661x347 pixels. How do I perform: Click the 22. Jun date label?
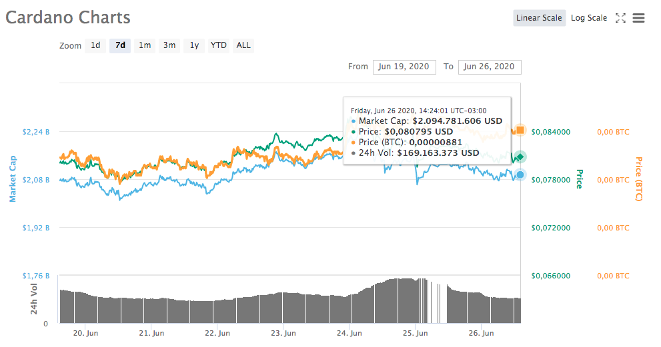point(217,333)
